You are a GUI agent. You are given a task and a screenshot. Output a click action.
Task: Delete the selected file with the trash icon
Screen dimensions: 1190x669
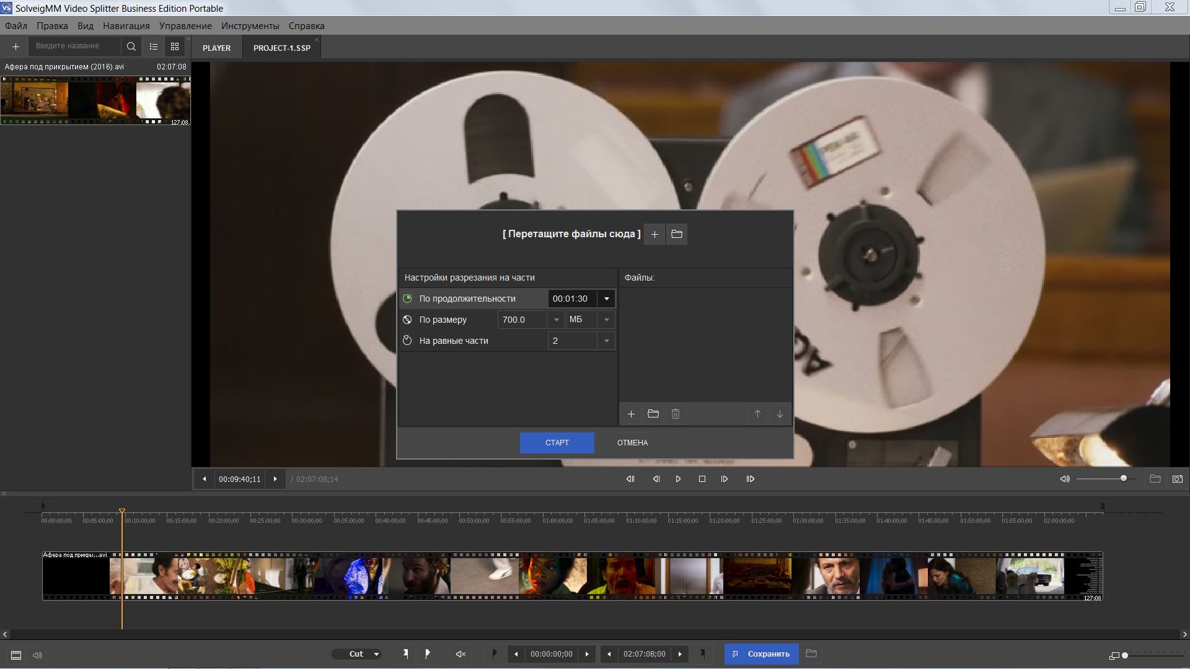click(676, 414)
